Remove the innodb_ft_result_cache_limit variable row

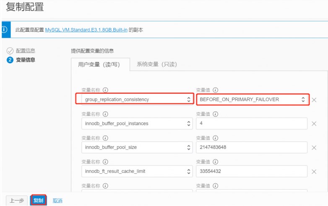[314, 172]
